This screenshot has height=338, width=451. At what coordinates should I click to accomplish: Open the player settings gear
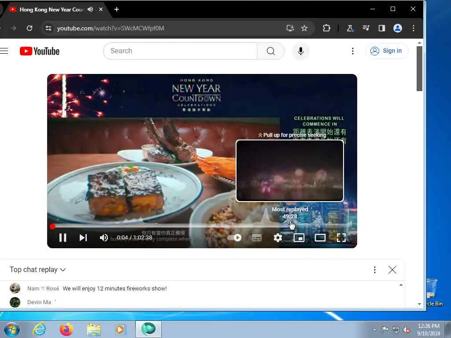click(x=277, y=238)
